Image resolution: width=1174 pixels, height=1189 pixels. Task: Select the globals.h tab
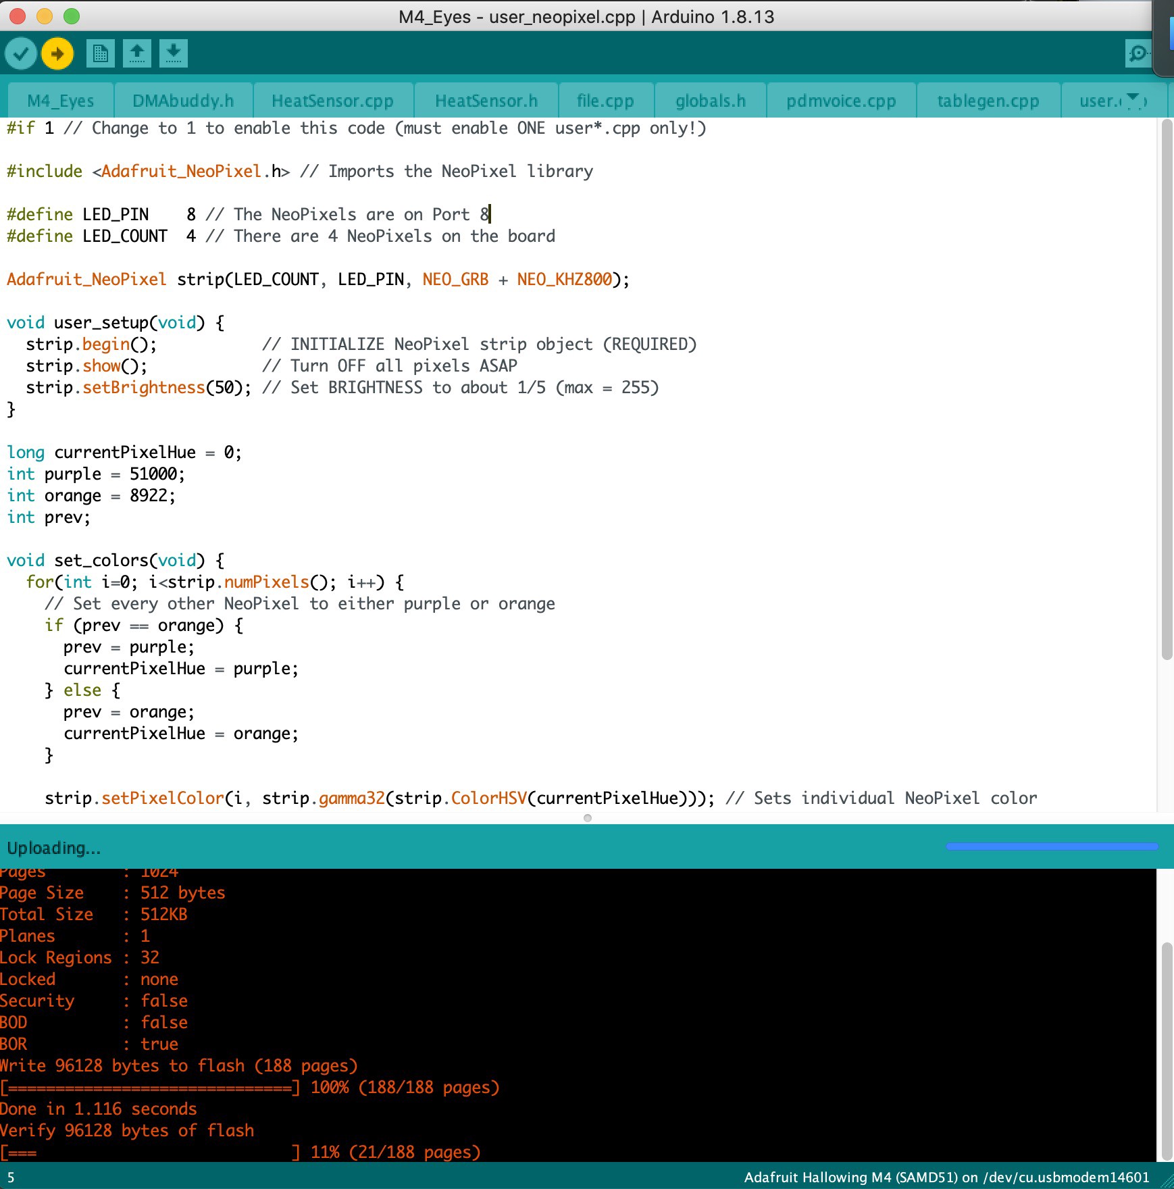point(711,101)
